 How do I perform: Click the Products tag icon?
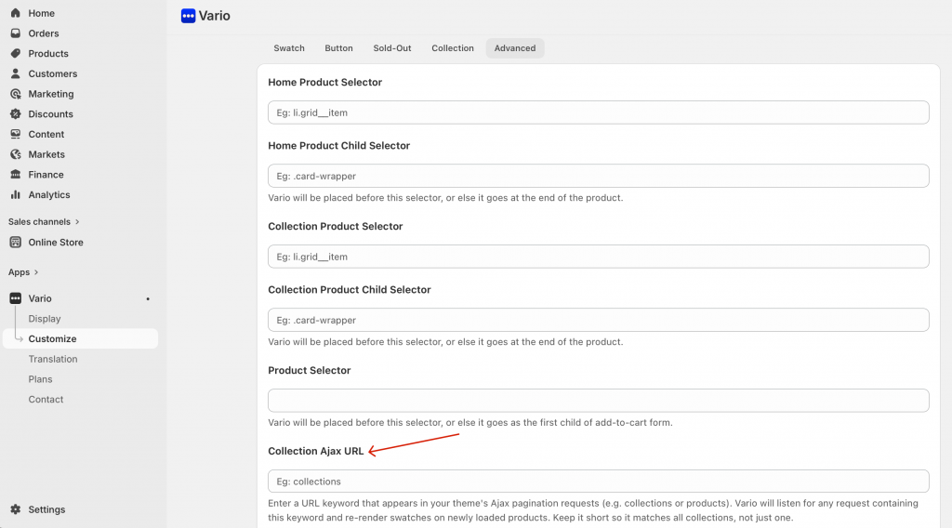point(15,54)
